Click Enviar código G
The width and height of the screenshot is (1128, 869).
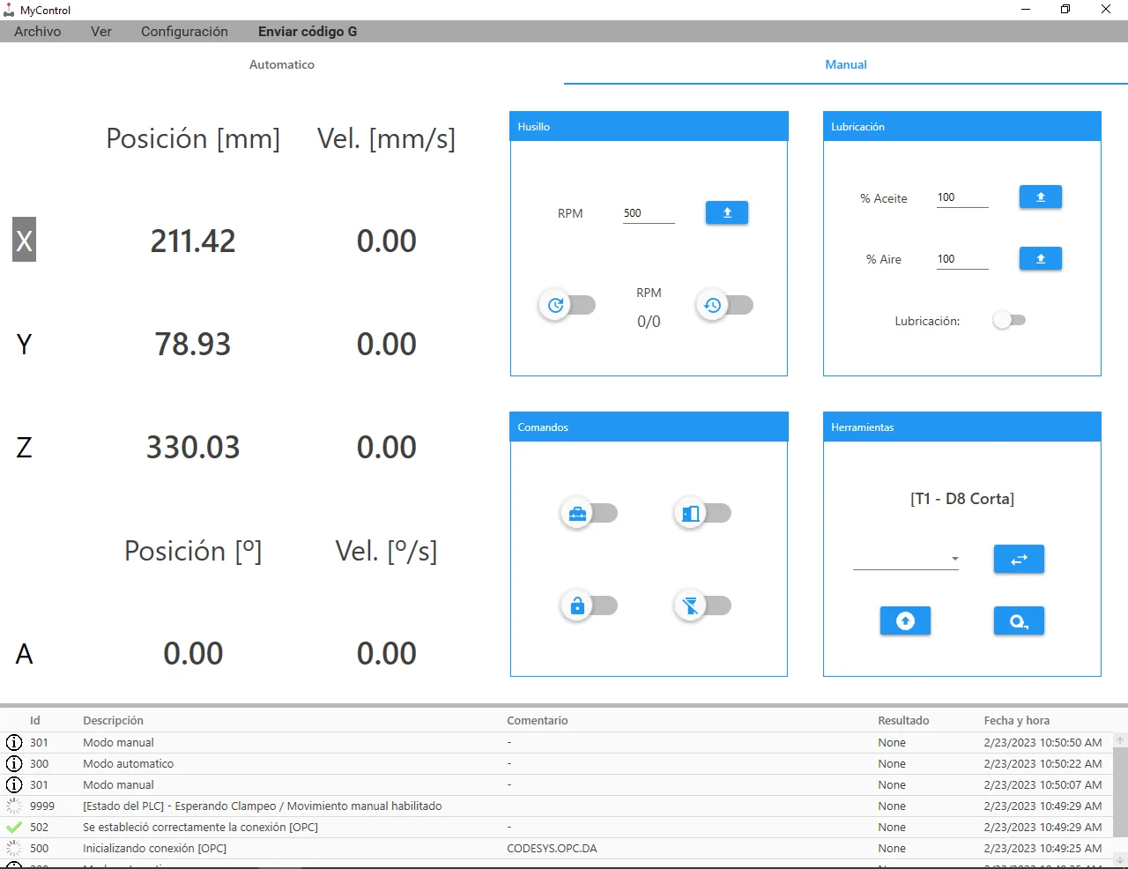[x=308, y=31]
